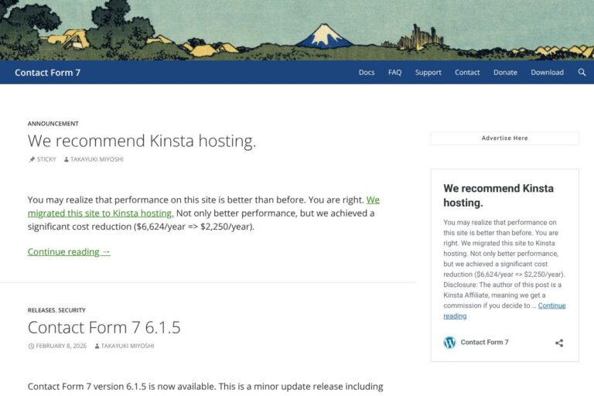Screen dimensions: 594x396
Task: Select Donate in the navigation bar
Action: click(505, 73)
